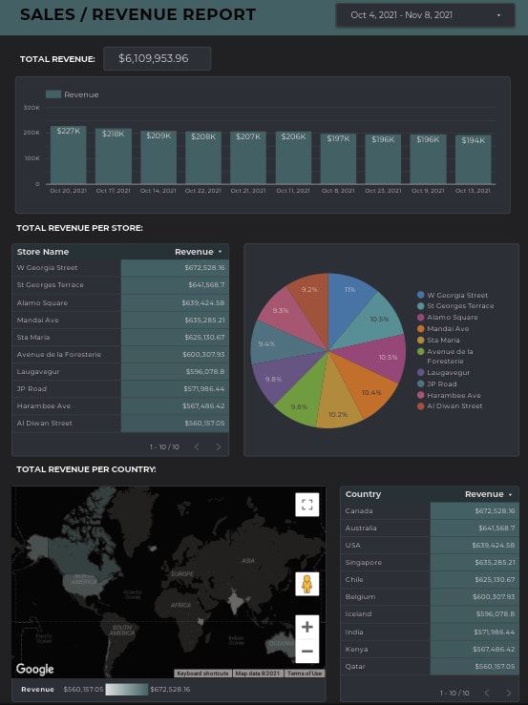Viewport: 528px width, 705px height.
Task: Click revenue cell $600,307.93 for Avenue de la Foresterie
Action: pyautogui.click(x=175, y=355)
